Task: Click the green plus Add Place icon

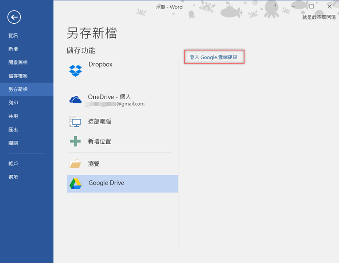Action: 75,141
